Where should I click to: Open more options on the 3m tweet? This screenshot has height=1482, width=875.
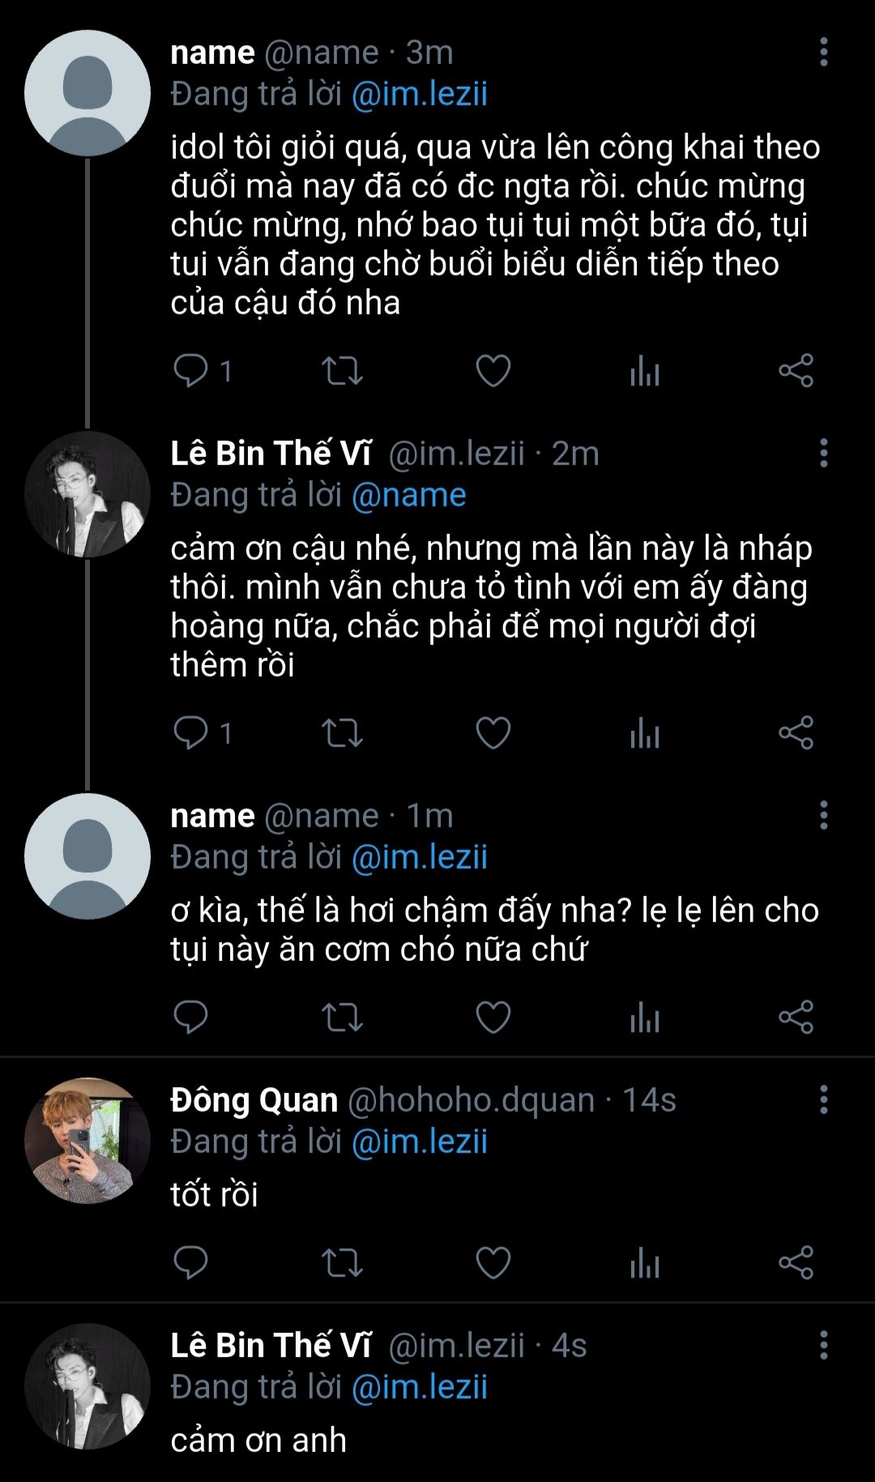tap(823, 52)
